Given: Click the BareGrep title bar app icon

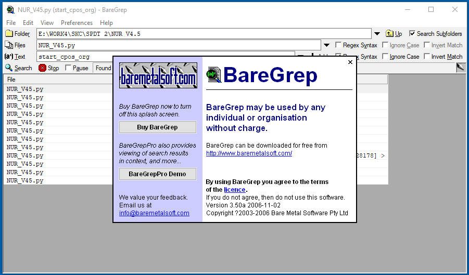Looking at the screenshot, I should tap(10, 10).
